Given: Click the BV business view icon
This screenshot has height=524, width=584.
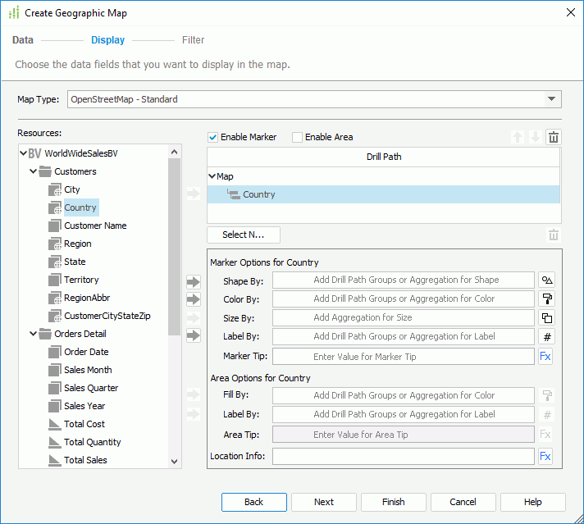Looking at the screenshot, I should 34,153.
